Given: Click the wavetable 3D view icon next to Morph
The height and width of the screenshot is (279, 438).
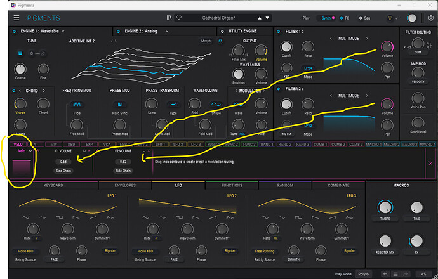Looking at the screenshot, I should (x=220, y=41).
